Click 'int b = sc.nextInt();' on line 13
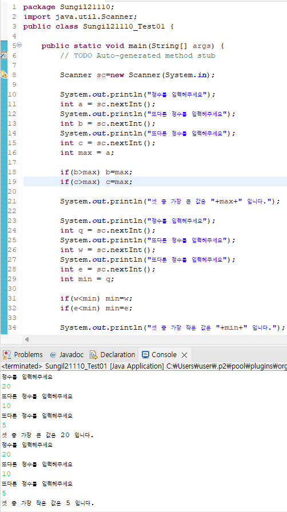 tap(108, 123)
